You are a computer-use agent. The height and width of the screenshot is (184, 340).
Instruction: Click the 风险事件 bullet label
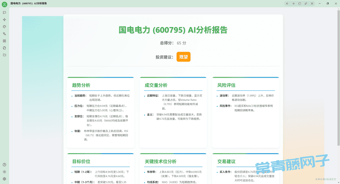[x=225, y=106]
